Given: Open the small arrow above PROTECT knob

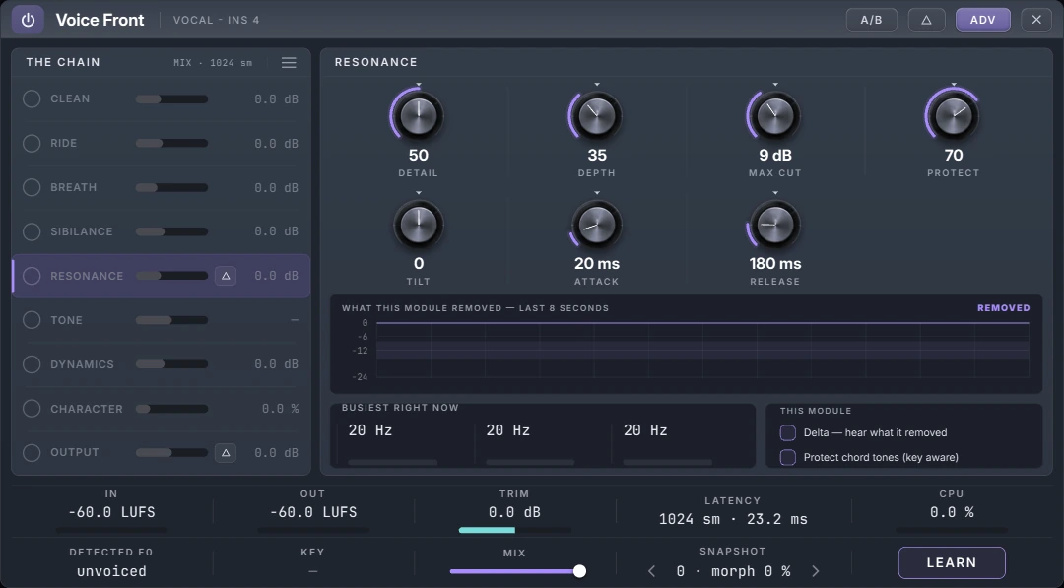Looking at the screenshot, I should point(954,85).
